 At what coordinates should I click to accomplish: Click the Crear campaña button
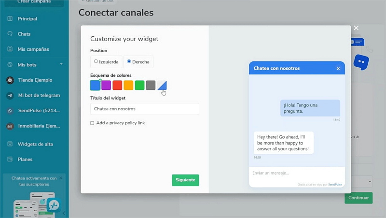tap(33, 2)
